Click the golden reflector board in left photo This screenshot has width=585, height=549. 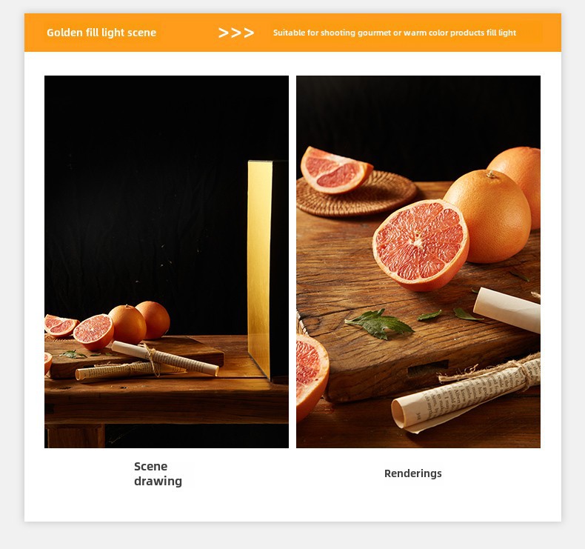tap(260, 269)
